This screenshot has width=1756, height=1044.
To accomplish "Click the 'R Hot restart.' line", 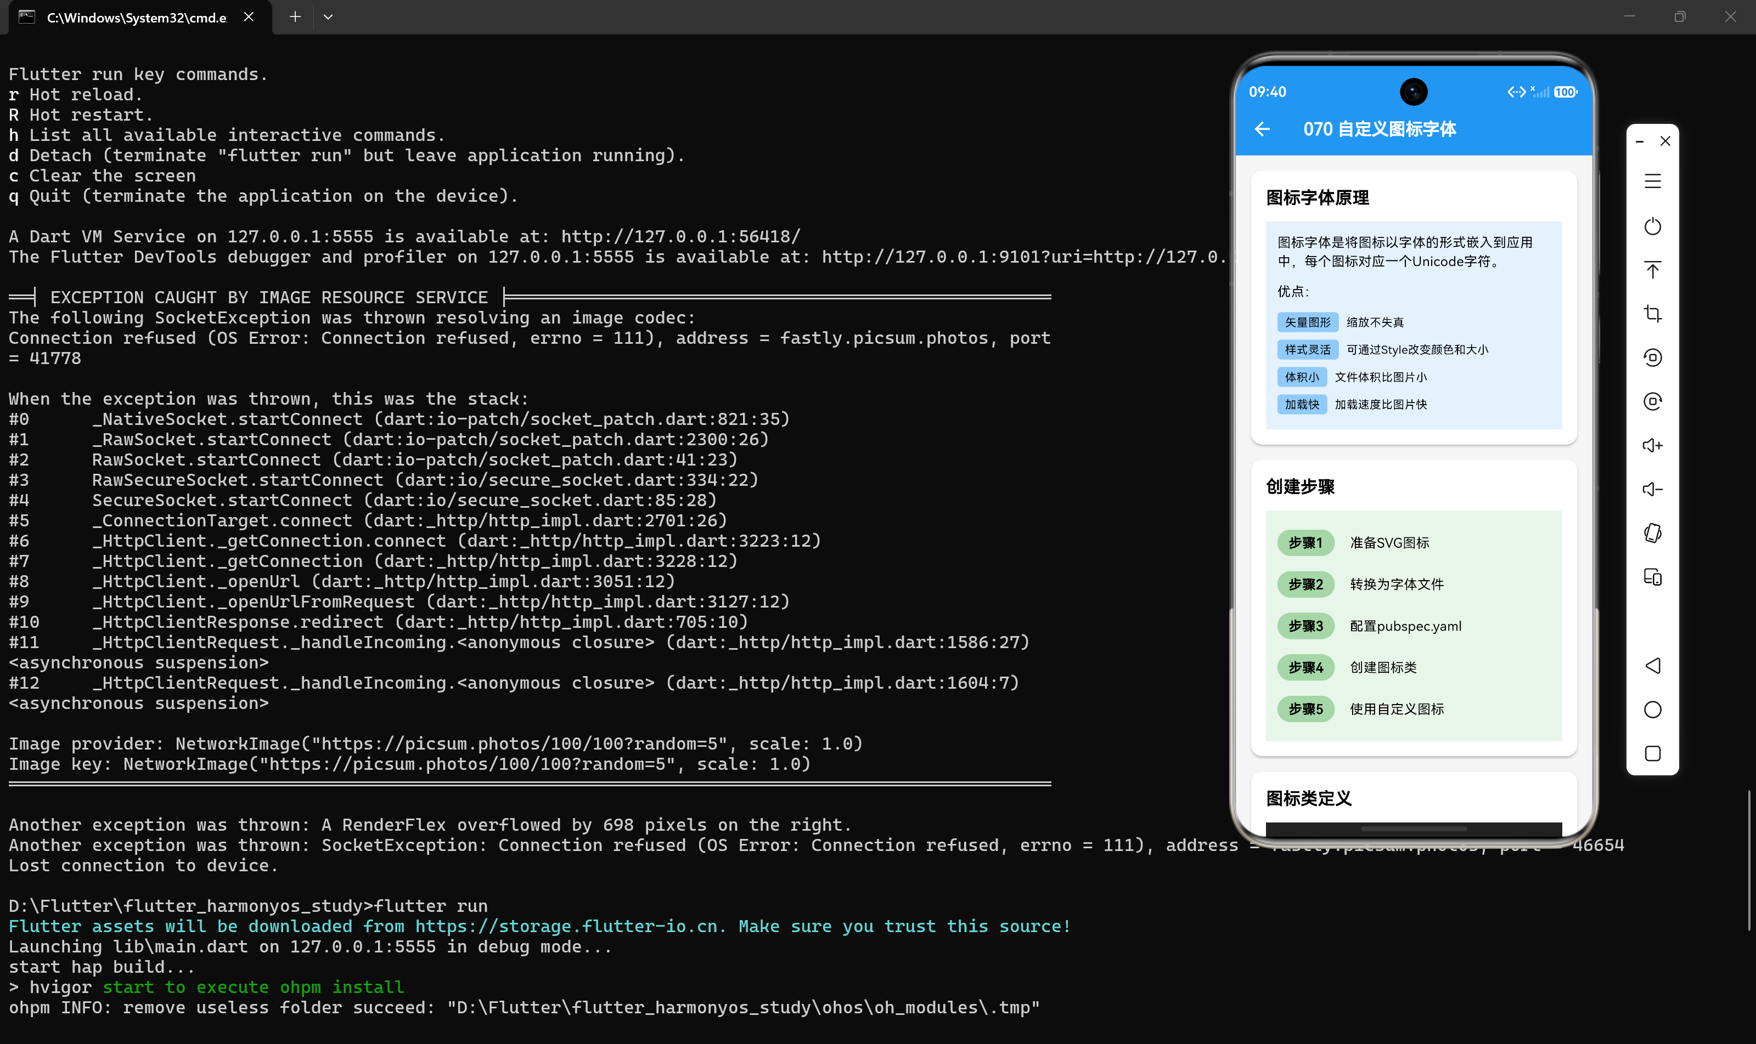I will (x=80, y=115).
